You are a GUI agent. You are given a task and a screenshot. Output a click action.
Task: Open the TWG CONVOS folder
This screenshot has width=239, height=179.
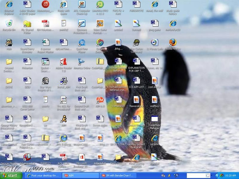[118, 157]
